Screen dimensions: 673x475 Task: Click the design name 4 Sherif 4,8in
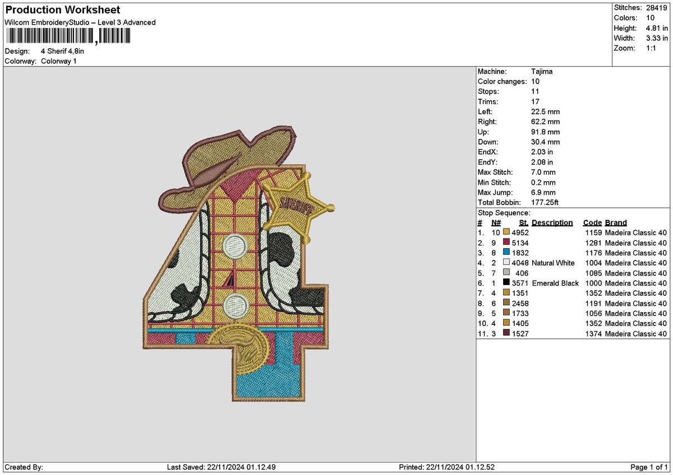(63, 51)
